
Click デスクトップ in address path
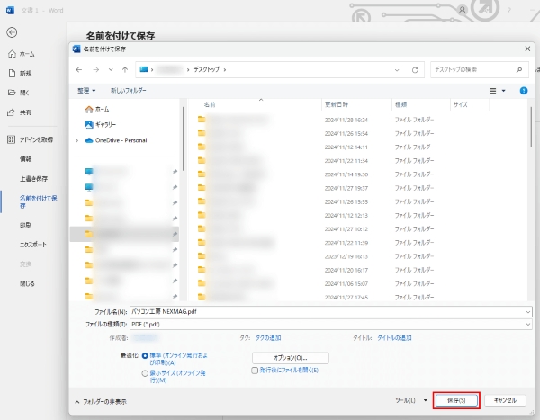(206, 69)
